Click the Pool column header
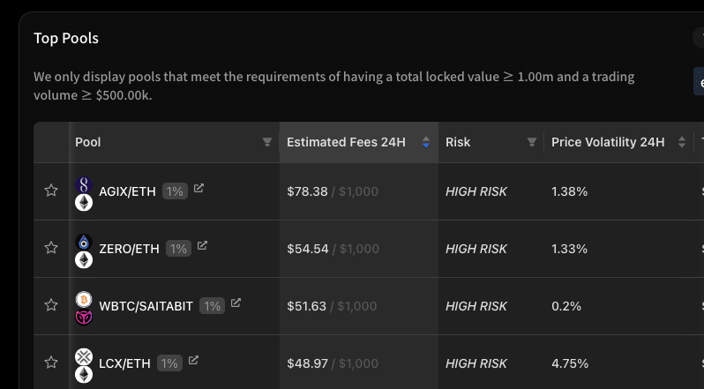704x389 pixels. (88, 142)
